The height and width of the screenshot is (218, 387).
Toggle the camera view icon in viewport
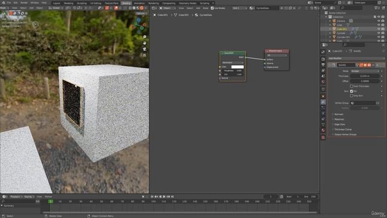[145, 49]
